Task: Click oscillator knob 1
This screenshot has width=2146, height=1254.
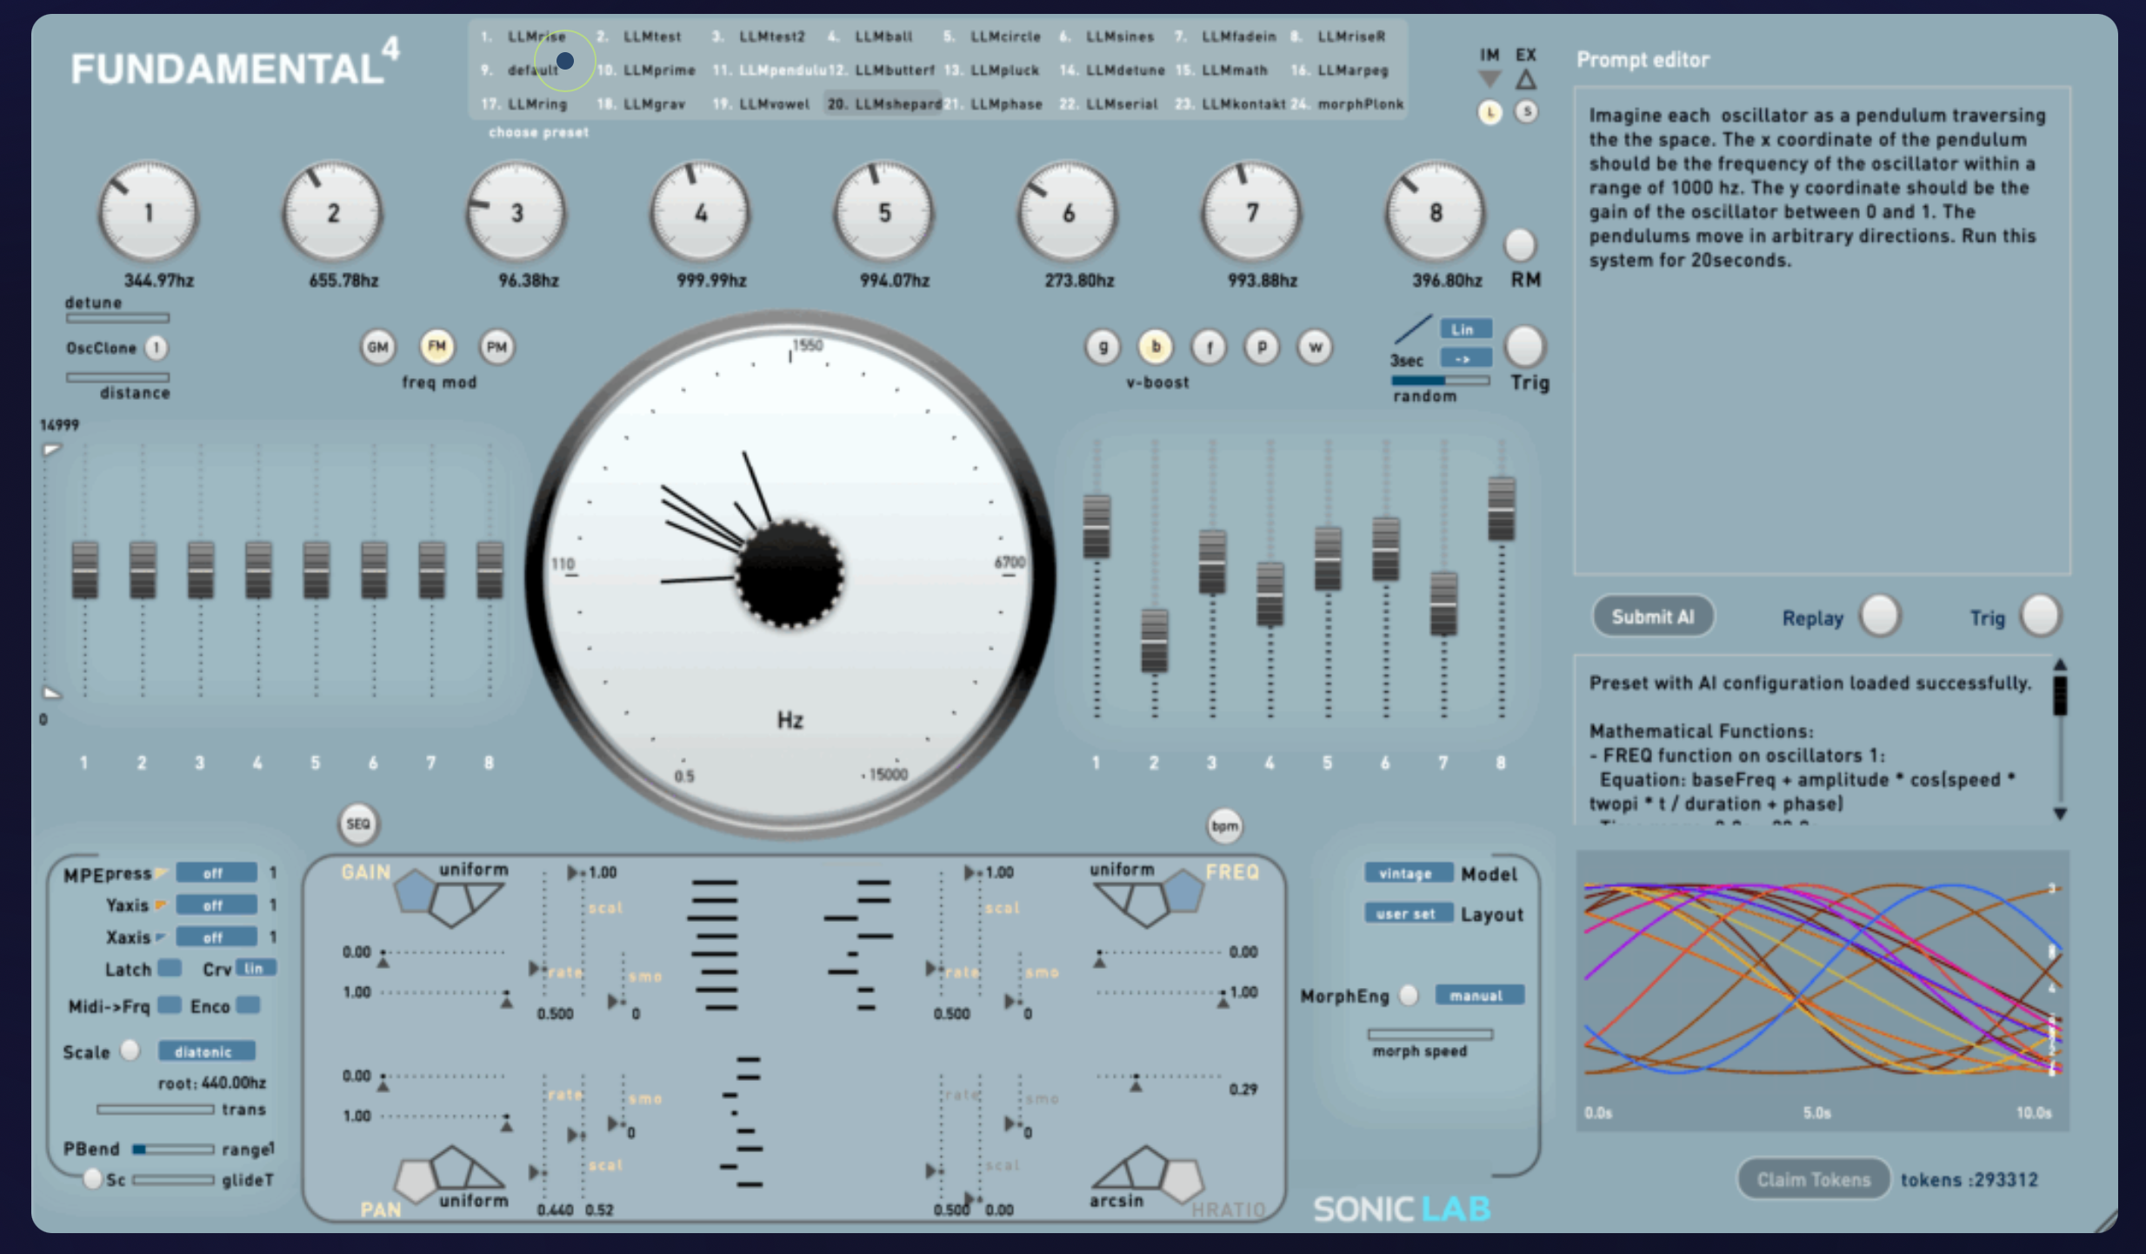Action: click(x=149, y=212)
